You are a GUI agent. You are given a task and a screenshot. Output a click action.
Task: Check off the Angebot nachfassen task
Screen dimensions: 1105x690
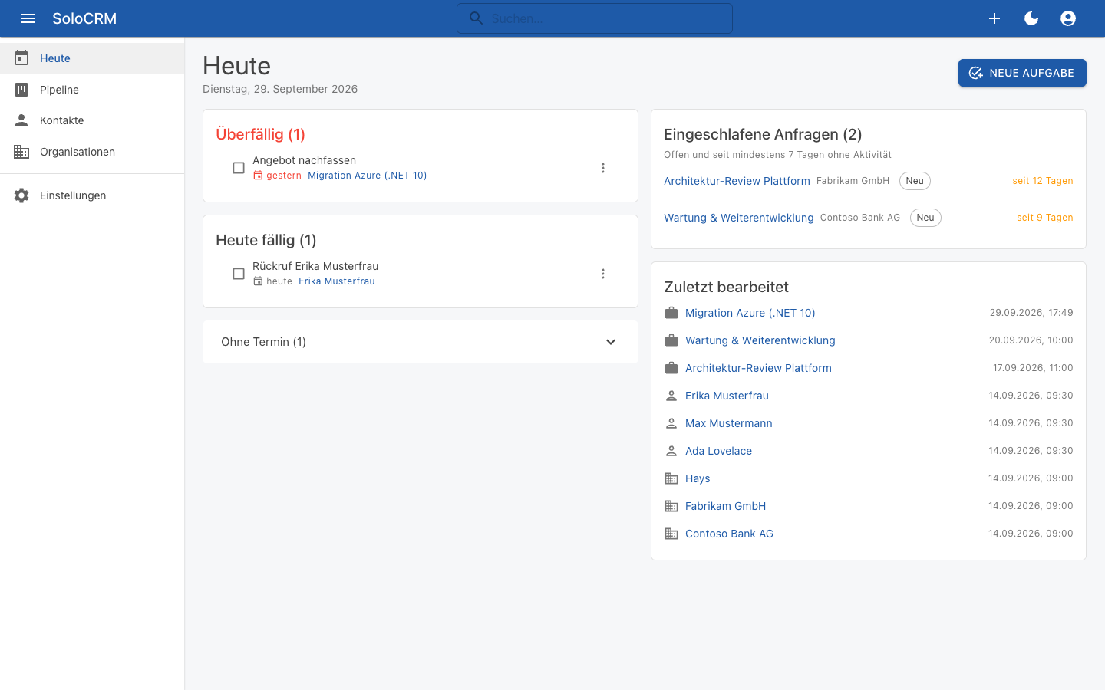tap(239, 168)
